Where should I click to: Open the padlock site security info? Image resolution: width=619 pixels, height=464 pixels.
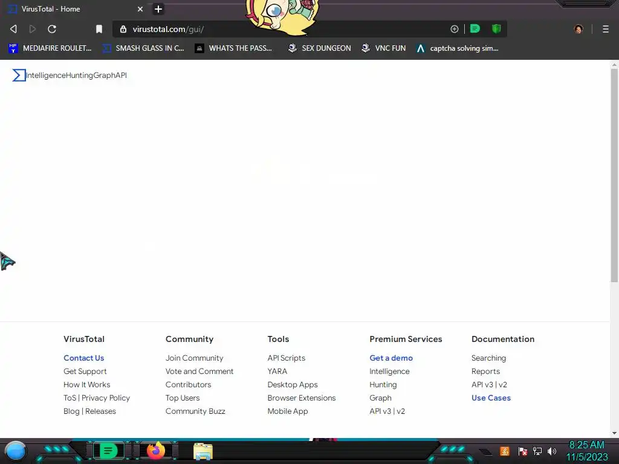tap(123, 29)
